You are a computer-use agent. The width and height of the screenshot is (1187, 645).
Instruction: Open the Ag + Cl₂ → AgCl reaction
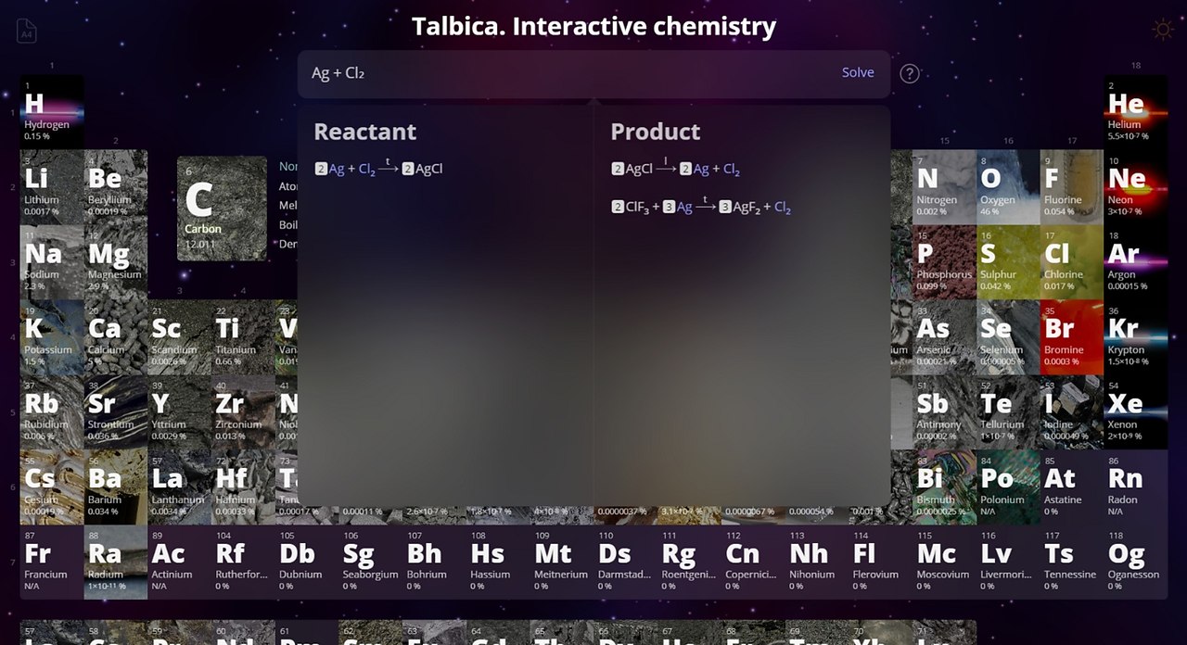[378, 170]
